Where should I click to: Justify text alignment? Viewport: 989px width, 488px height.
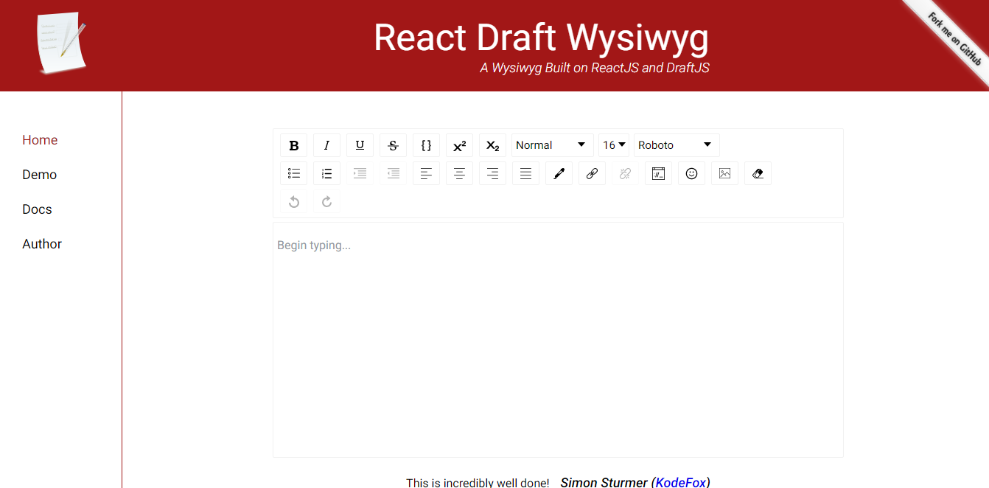(525, 173)
